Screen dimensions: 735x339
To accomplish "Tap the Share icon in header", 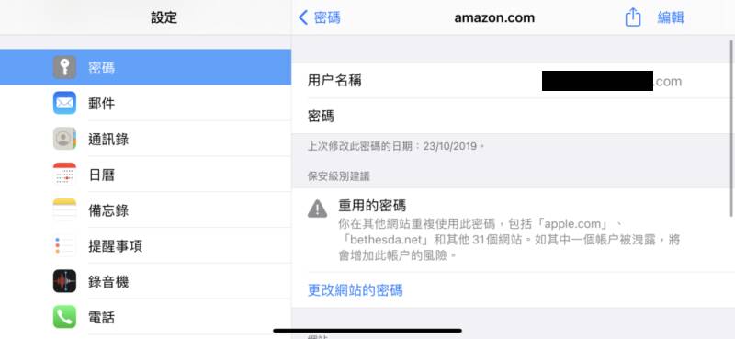I will click(633, 17).
